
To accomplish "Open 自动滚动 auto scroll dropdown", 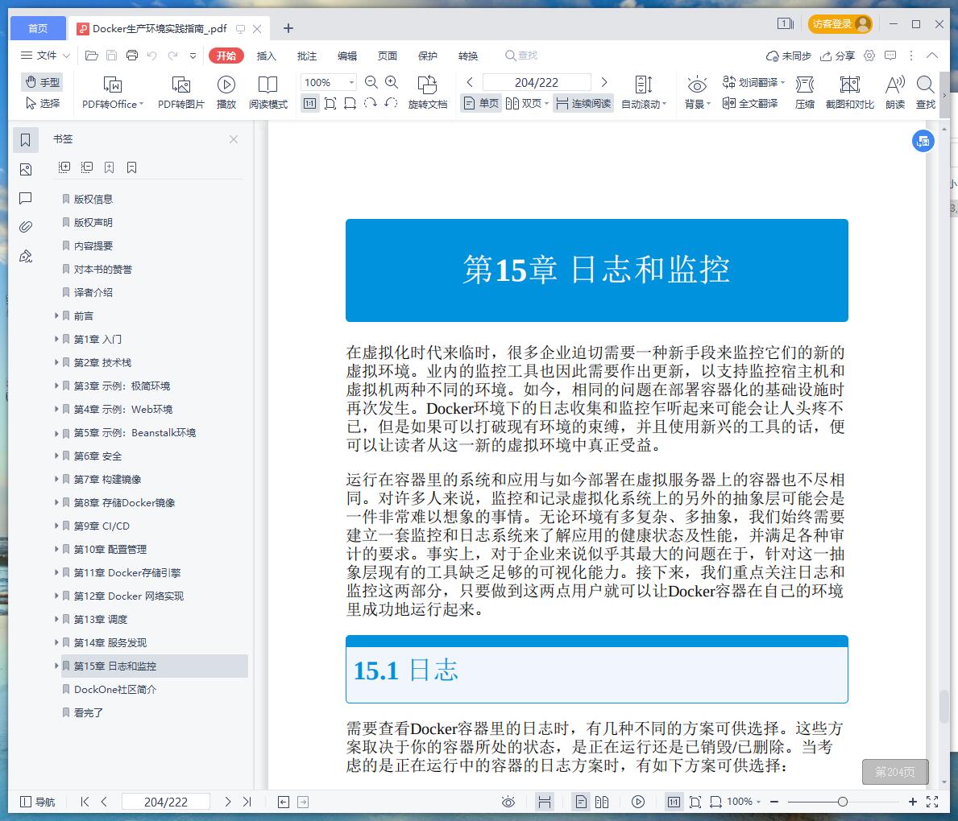I will click(x=644, y=93).
